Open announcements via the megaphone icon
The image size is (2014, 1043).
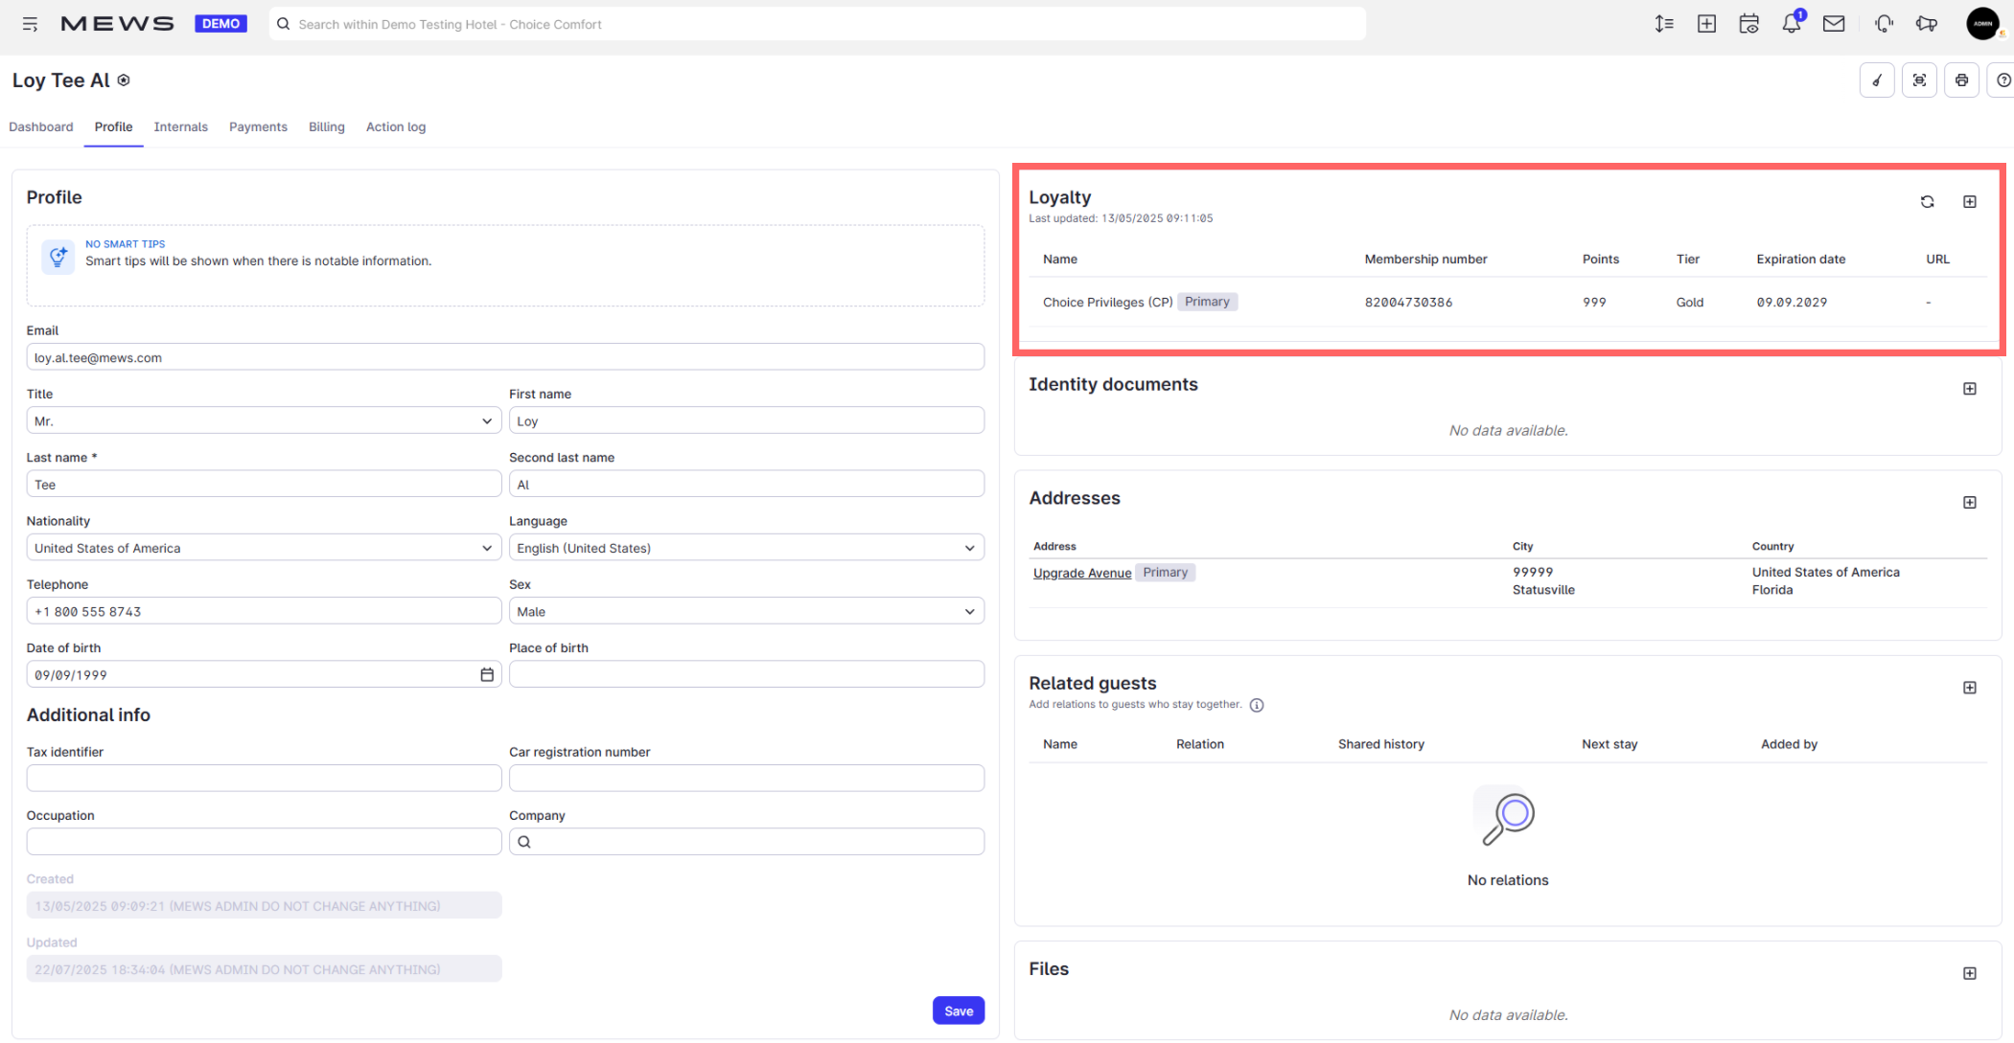[x=1927, y=24]
